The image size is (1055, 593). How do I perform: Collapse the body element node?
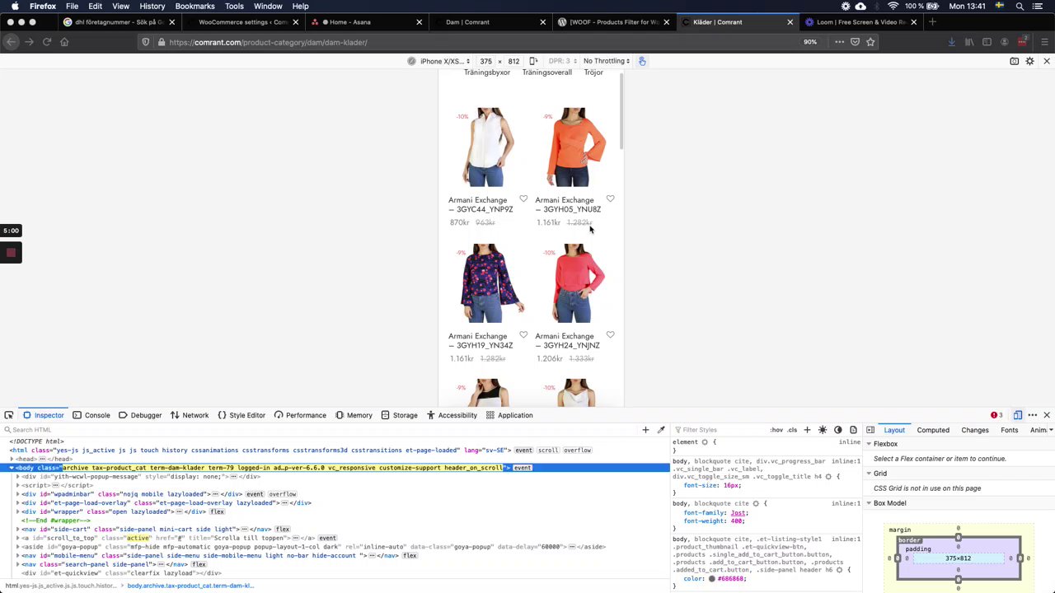point(12,468)
